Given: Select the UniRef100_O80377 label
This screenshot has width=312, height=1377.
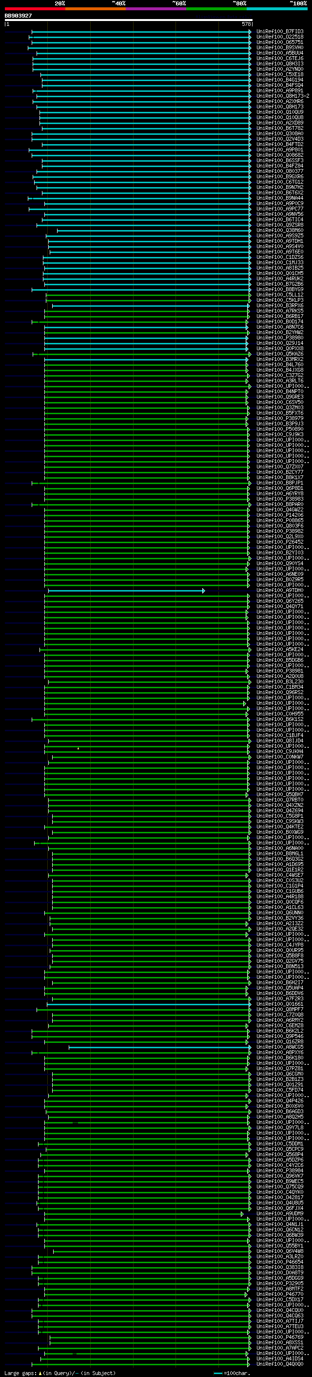Looking at the screenshot, I should tap(280, 171).
